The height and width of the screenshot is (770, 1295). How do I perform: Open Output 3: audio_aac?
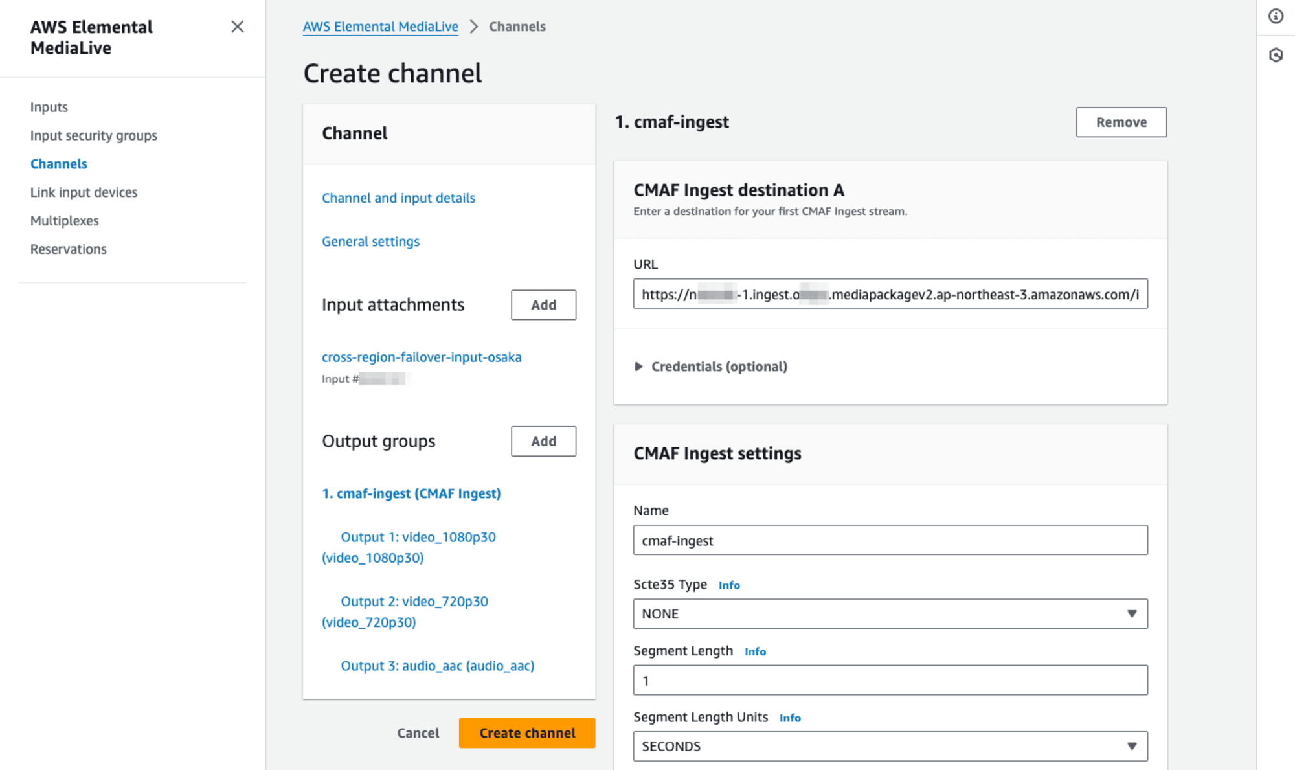pyautogui.click(x=438, y=666)
